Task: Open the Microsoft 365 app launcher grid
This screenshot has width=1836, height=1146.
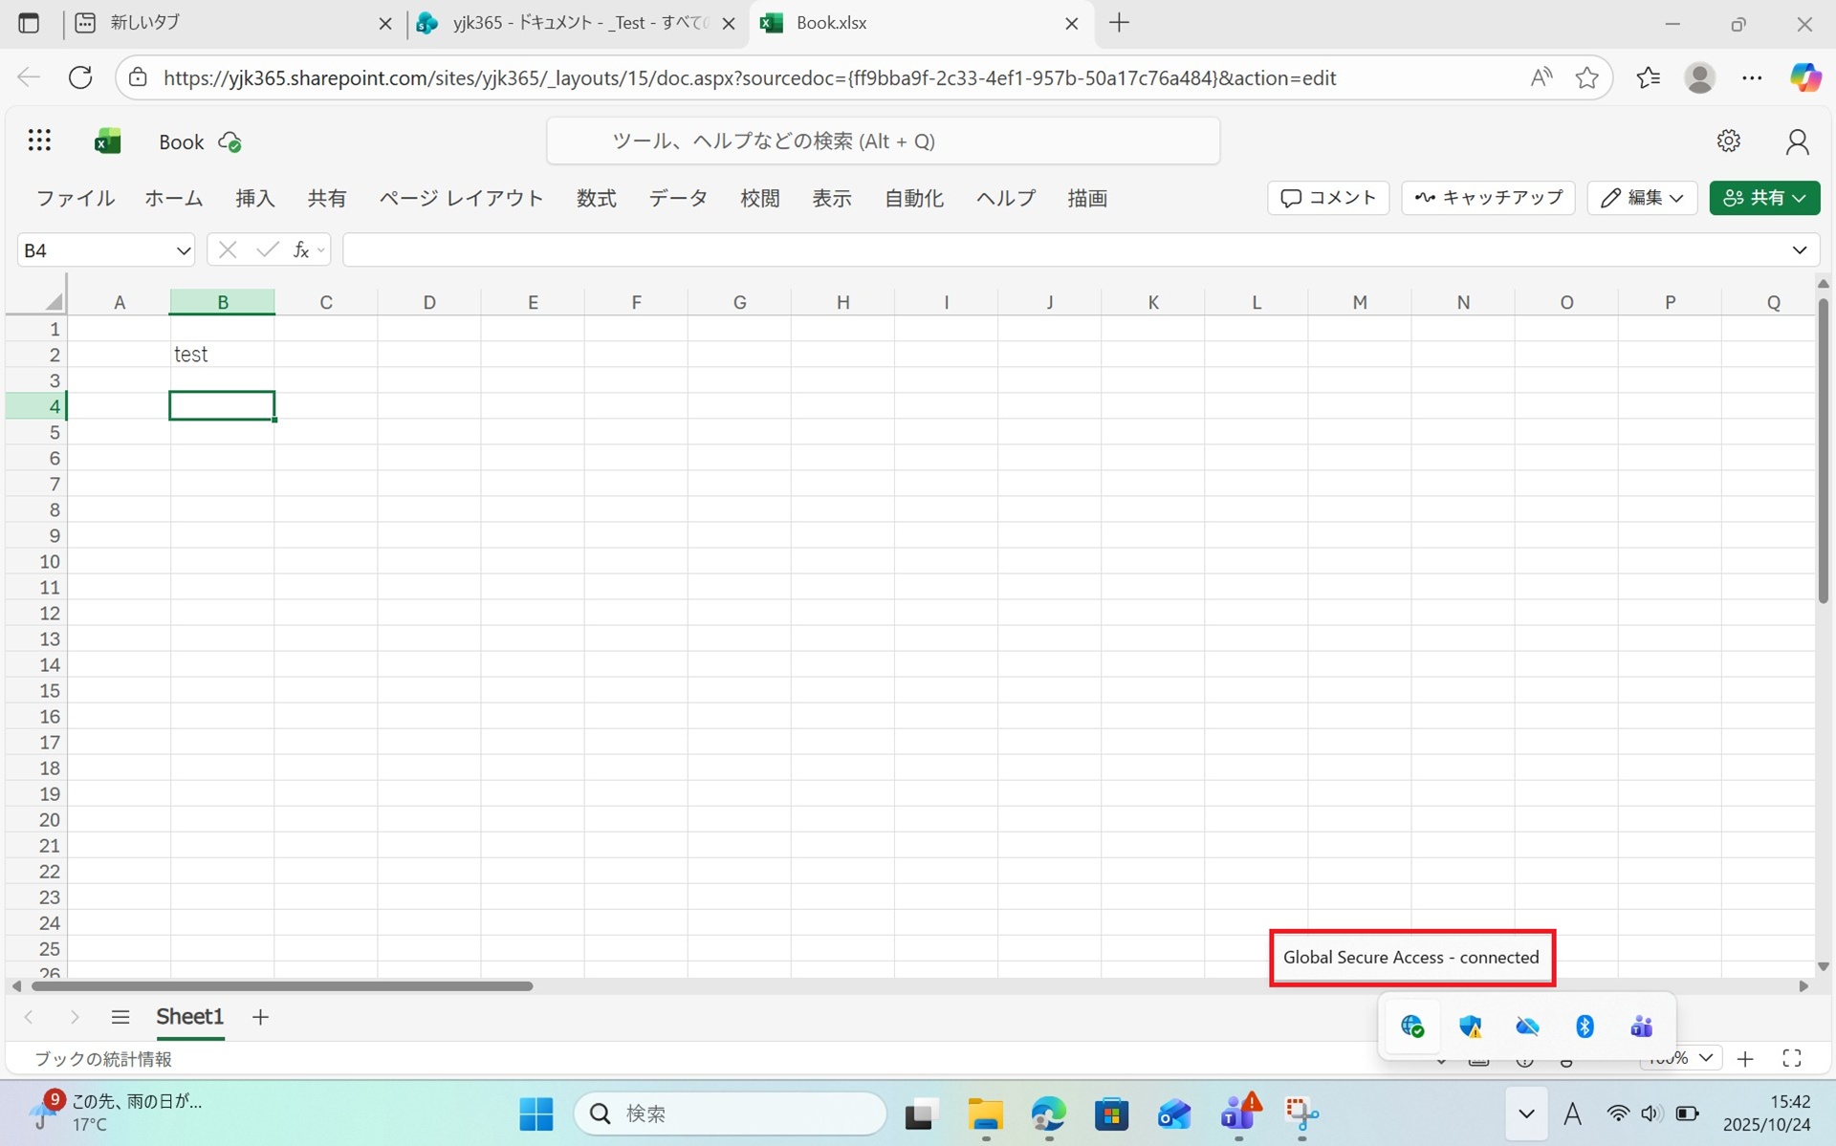Action: pos(39,141)
